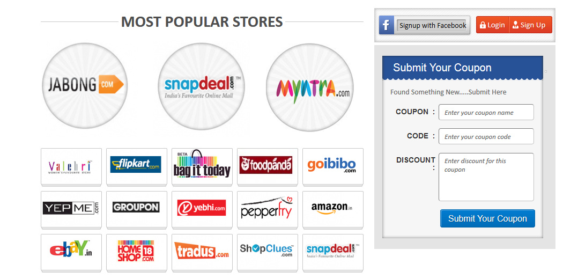This screenshot has width=578, height=279.
Task: Click the Flipkart store tile
Action: click(136, 166)
